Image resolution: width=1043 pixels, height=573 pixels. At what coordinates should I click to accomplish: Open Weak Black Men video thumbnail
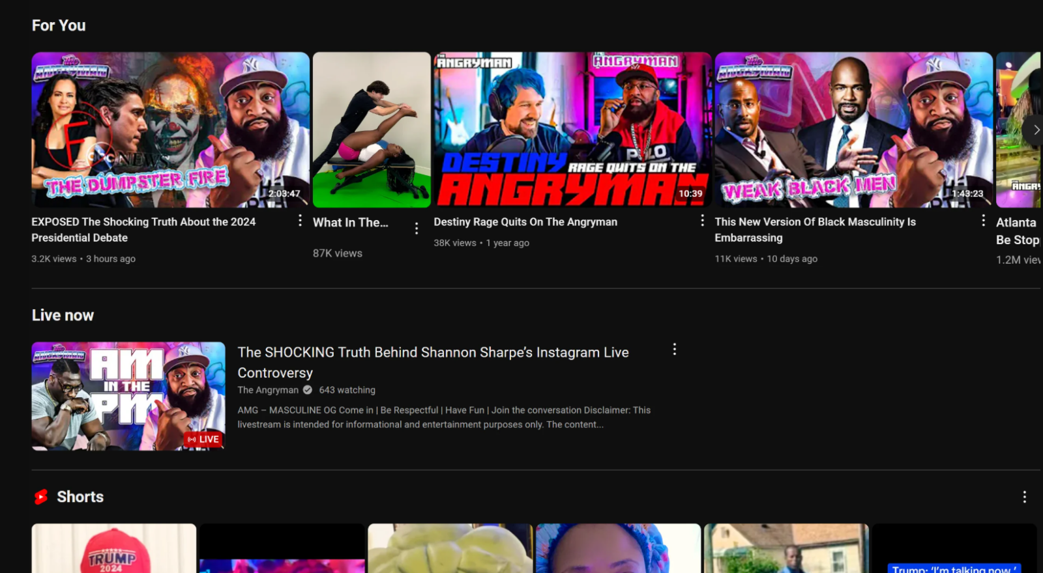point(854,130)
